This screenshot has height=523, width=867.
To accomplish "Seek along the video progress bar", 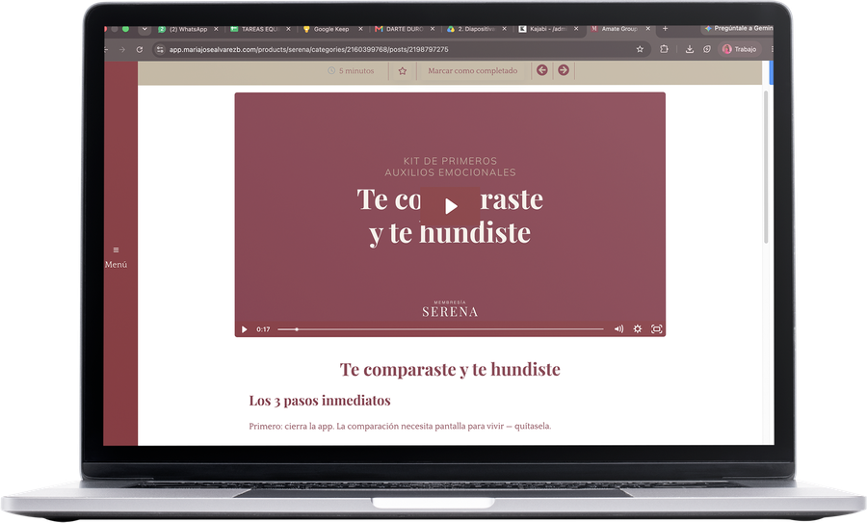I will (440, 329).
